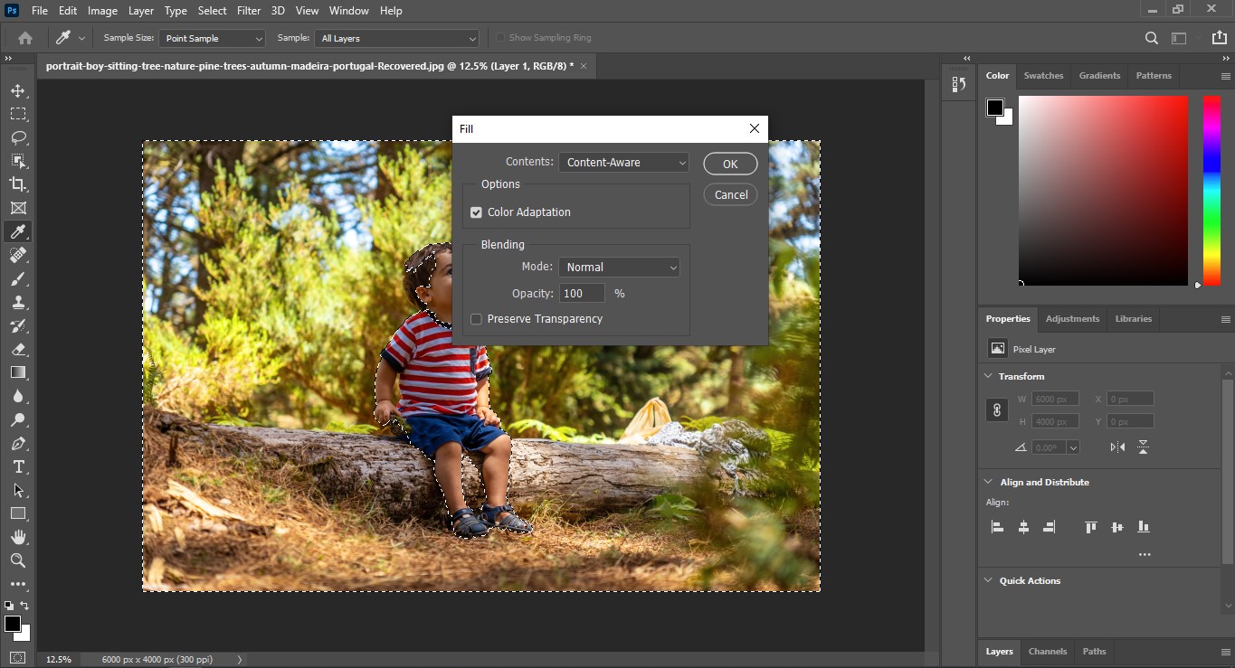Select the Hand tool
Image resolution: width=1235 pixels, height=668 pixels.
click(x=17, y=537)
